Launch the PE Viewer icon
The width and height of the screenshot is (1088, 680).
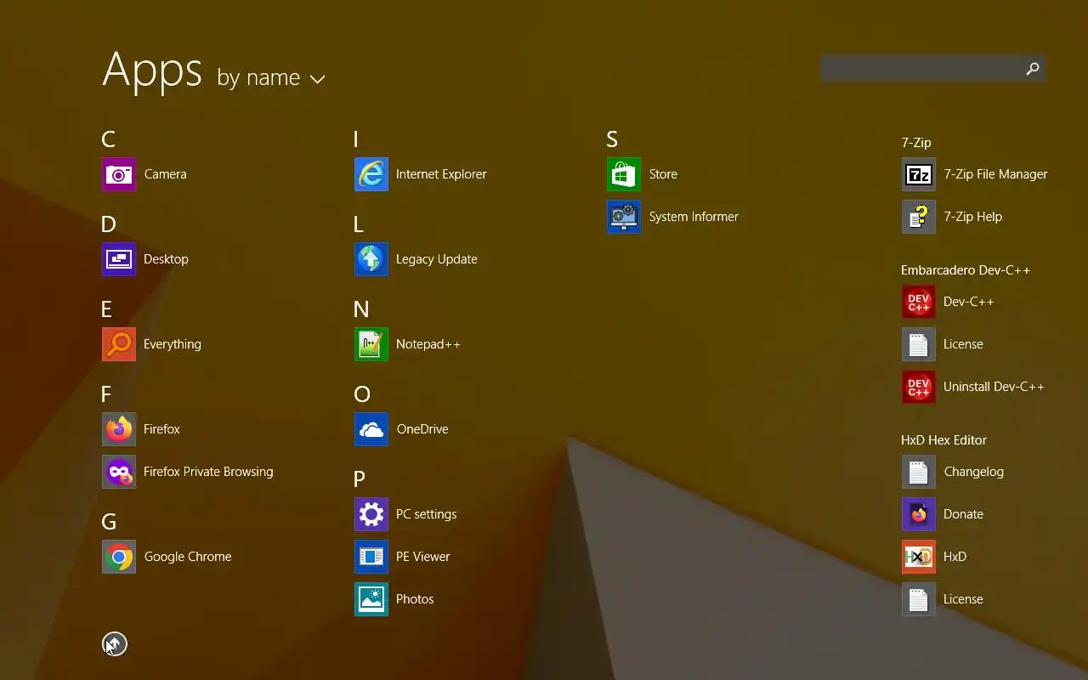point(371,557)
